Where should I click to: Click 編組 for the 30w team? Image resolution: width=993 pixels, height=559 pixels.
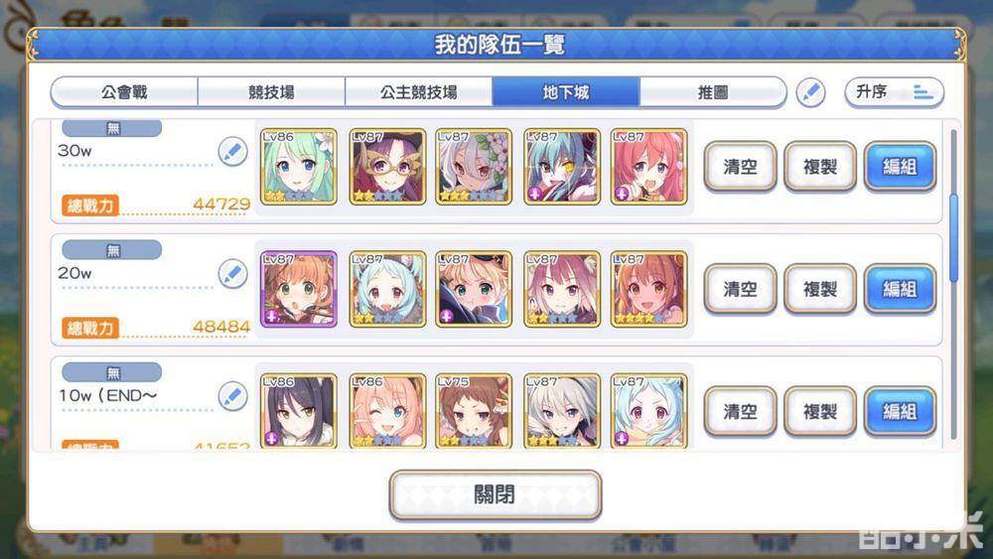pyautogui.click(x=900, y=167)
